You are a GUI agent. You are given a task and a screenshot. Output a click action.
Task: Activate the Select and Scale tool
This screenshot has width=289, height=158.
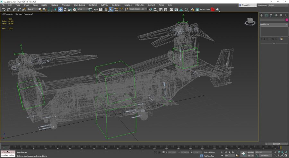(x=70, y=9)
